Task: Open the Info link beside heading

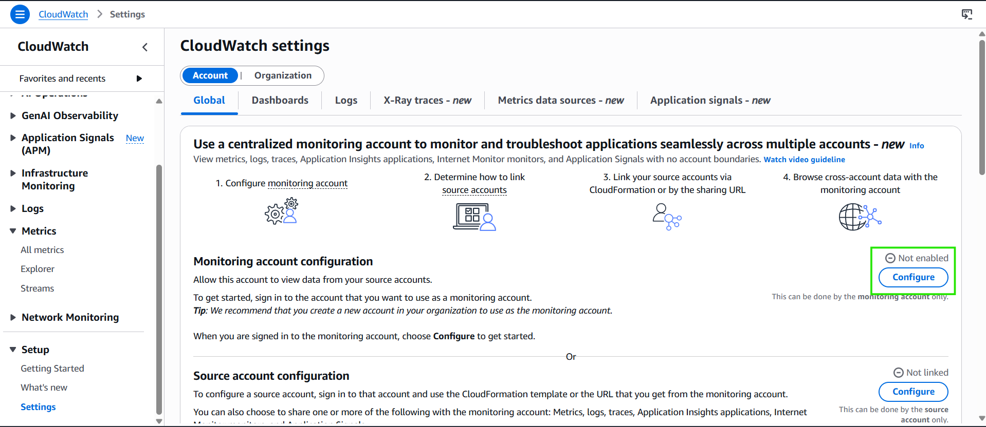Action: (917, 146)
